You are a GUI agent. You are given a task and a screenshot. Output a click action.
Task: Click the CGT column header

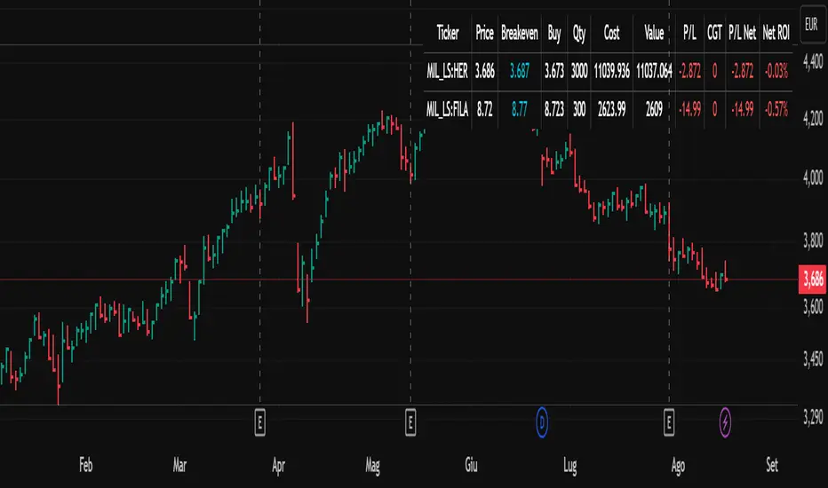coord(714,33)
